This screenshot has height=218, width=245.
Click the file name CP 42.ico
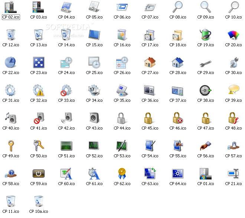tap(66, 128)
